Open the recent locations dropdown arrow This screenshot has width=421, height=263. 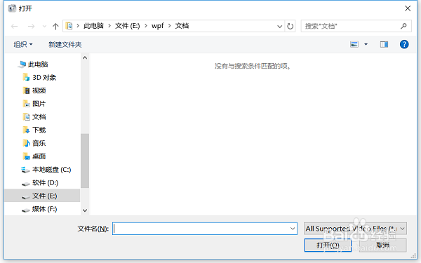pos(44,27)
